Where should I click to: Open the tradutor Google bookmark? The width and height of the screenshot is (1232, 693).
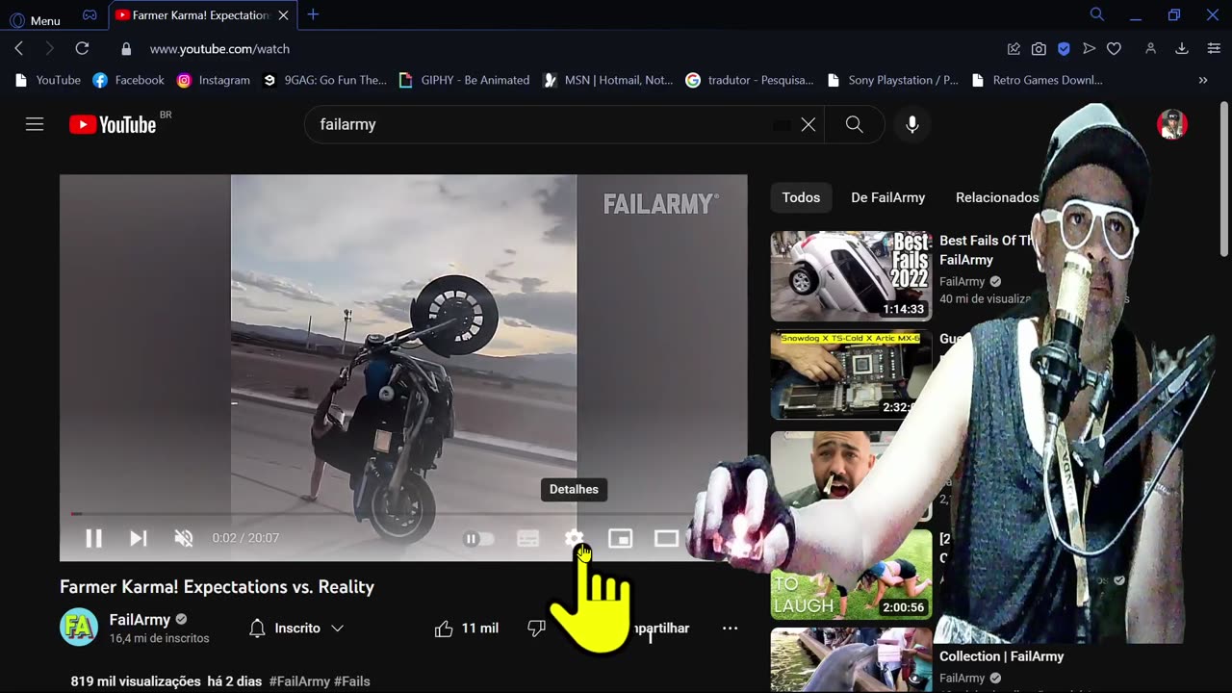click(749, 80)
